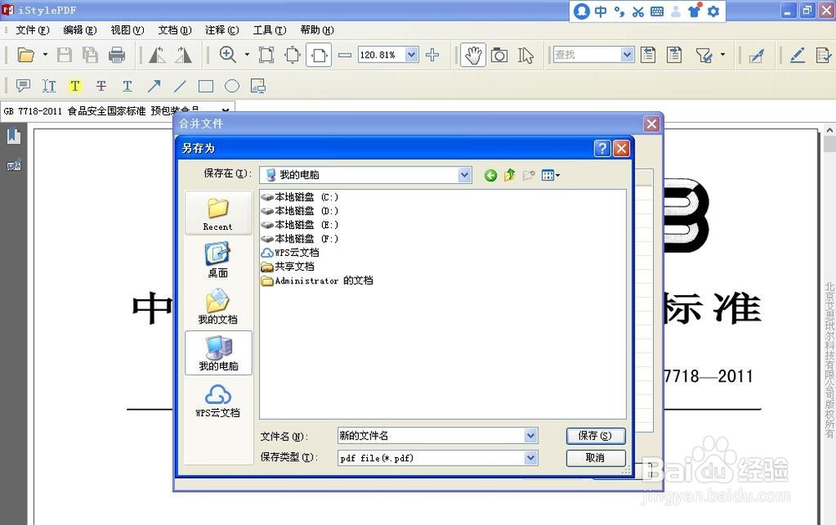Image resolution: width=836 pixels, height=525 pixels.
Task: Click the Save floppy disk icon
Action: pyautogui.click(x=64, y=55)
